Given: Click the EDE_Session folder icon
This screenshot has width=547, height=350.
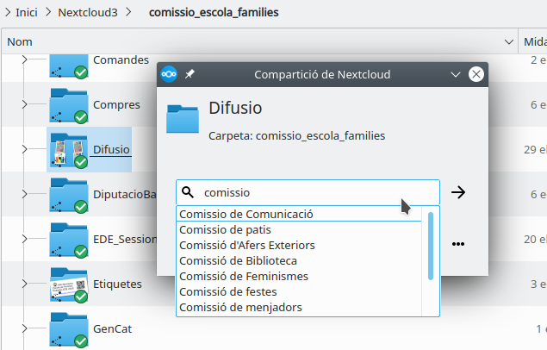Looking at the screenshot, I should (69, 239).
